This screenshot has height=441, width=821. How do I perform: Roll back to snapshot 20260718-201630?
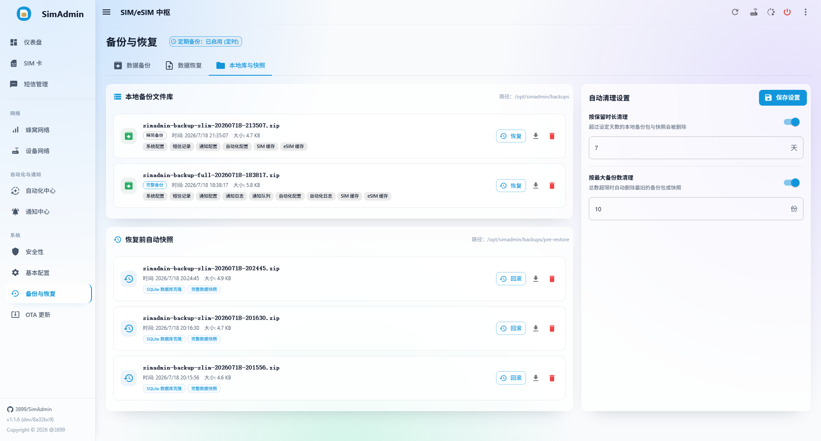coord(511,329)
